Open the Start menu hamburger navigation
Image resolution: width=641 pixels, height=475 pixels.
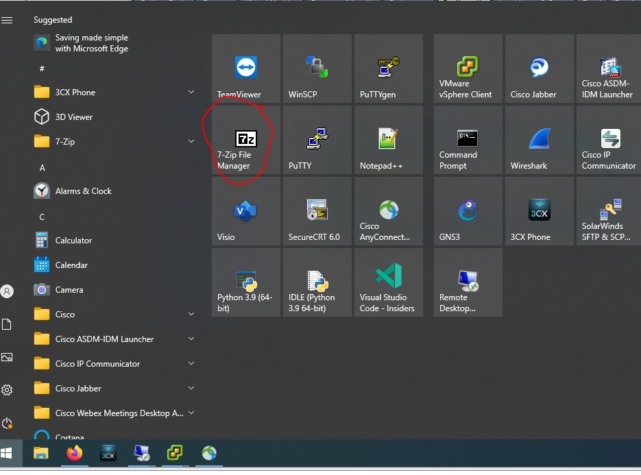coord(7,20)
